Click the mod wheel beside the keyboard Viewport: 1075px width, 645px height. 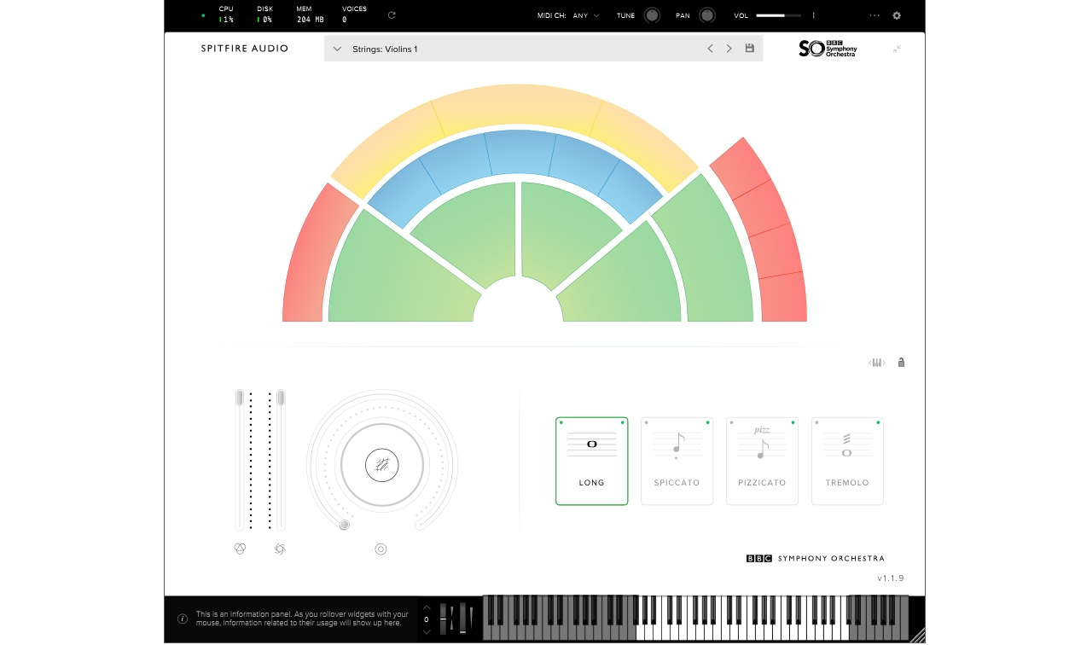tap(464, 619)
